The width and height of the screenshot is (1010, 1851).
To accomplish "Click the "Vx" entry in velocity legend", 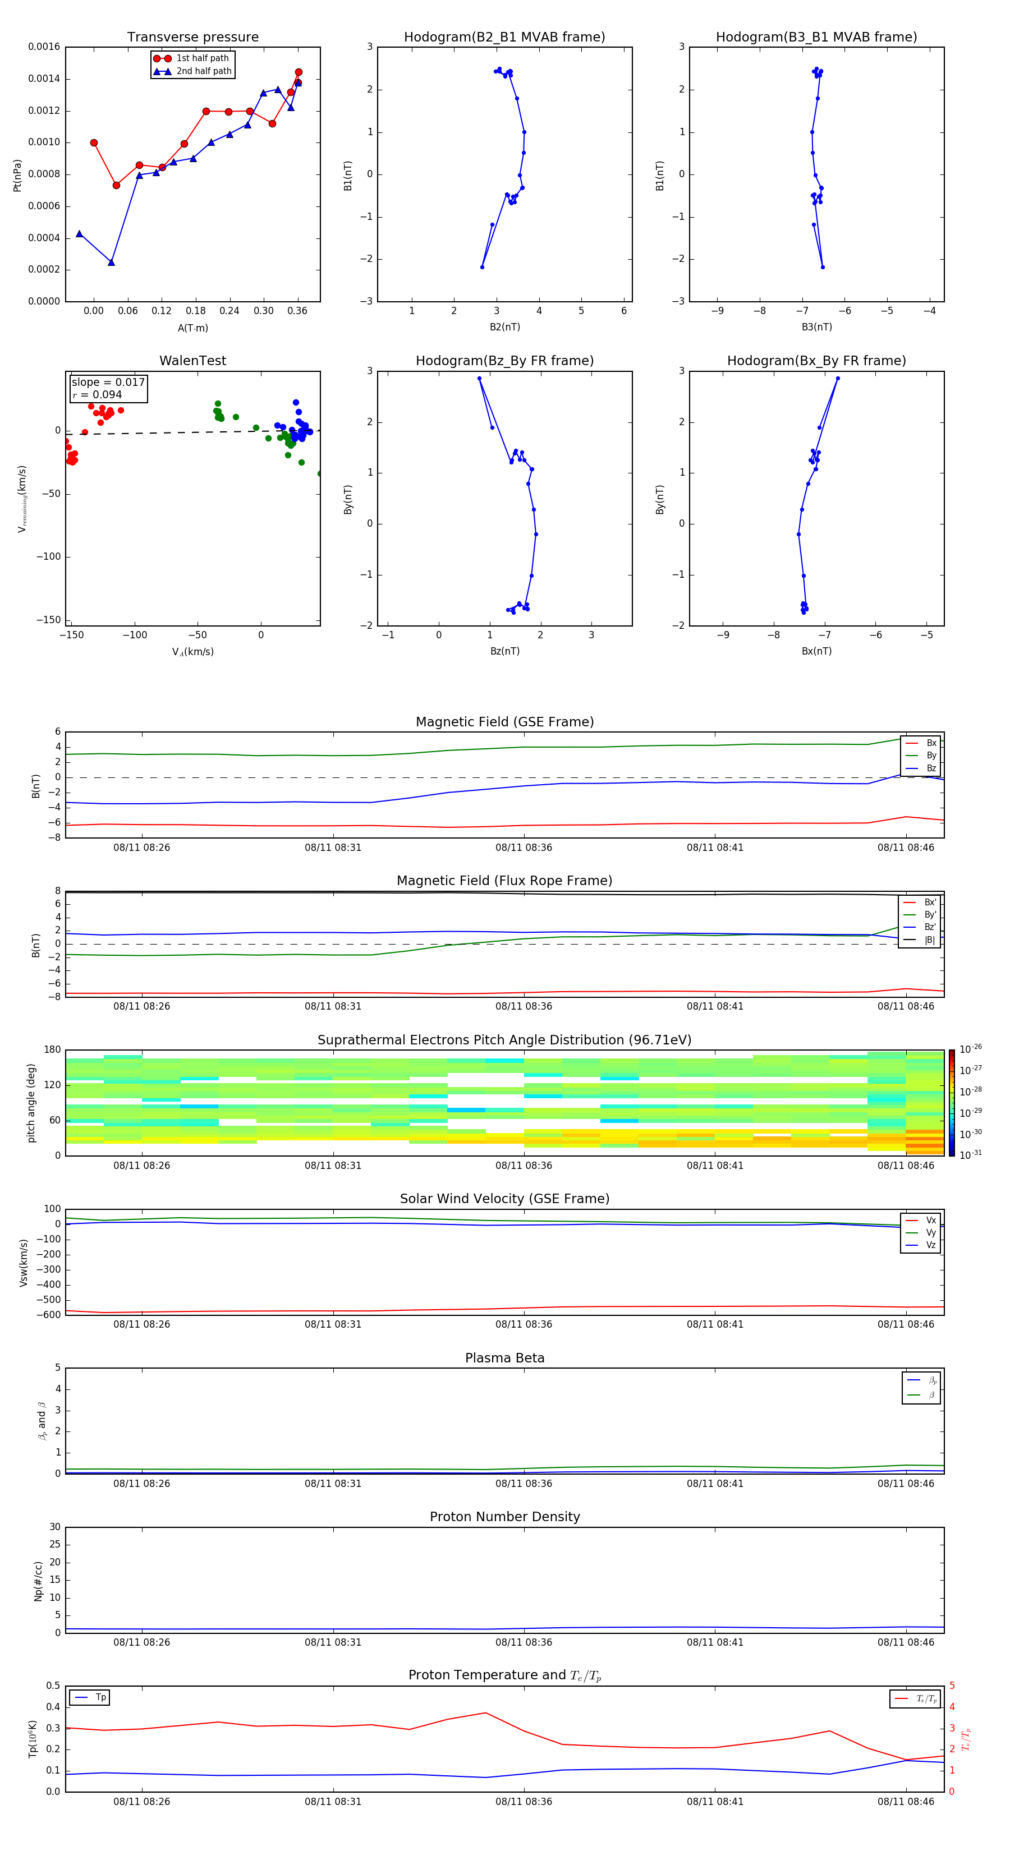I will coord(921,1220).
